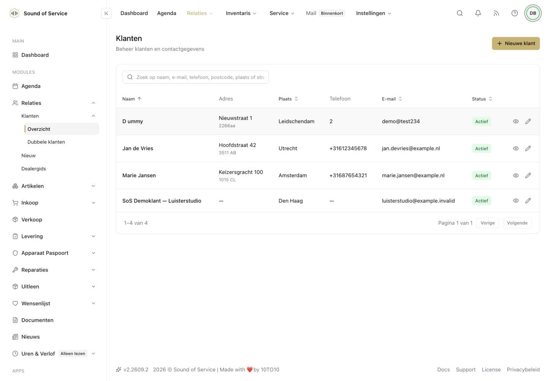Click the RSS feed icon

[x=496, y=13]
